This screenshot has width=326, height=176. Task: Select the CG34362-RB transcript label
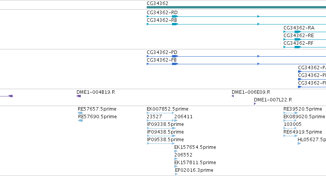[x=162, y=20]
